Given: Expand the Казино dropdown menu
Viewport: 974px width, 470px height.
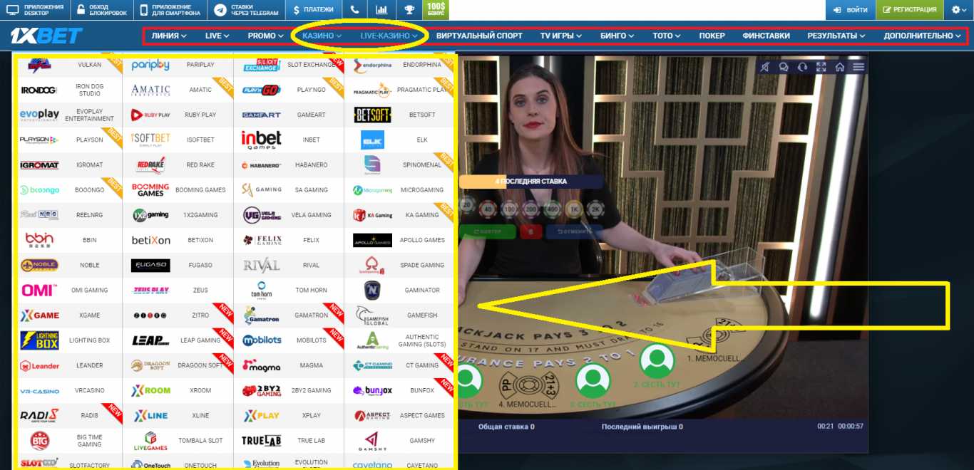Looking at the screenshot, I should (x=322, y=36).
